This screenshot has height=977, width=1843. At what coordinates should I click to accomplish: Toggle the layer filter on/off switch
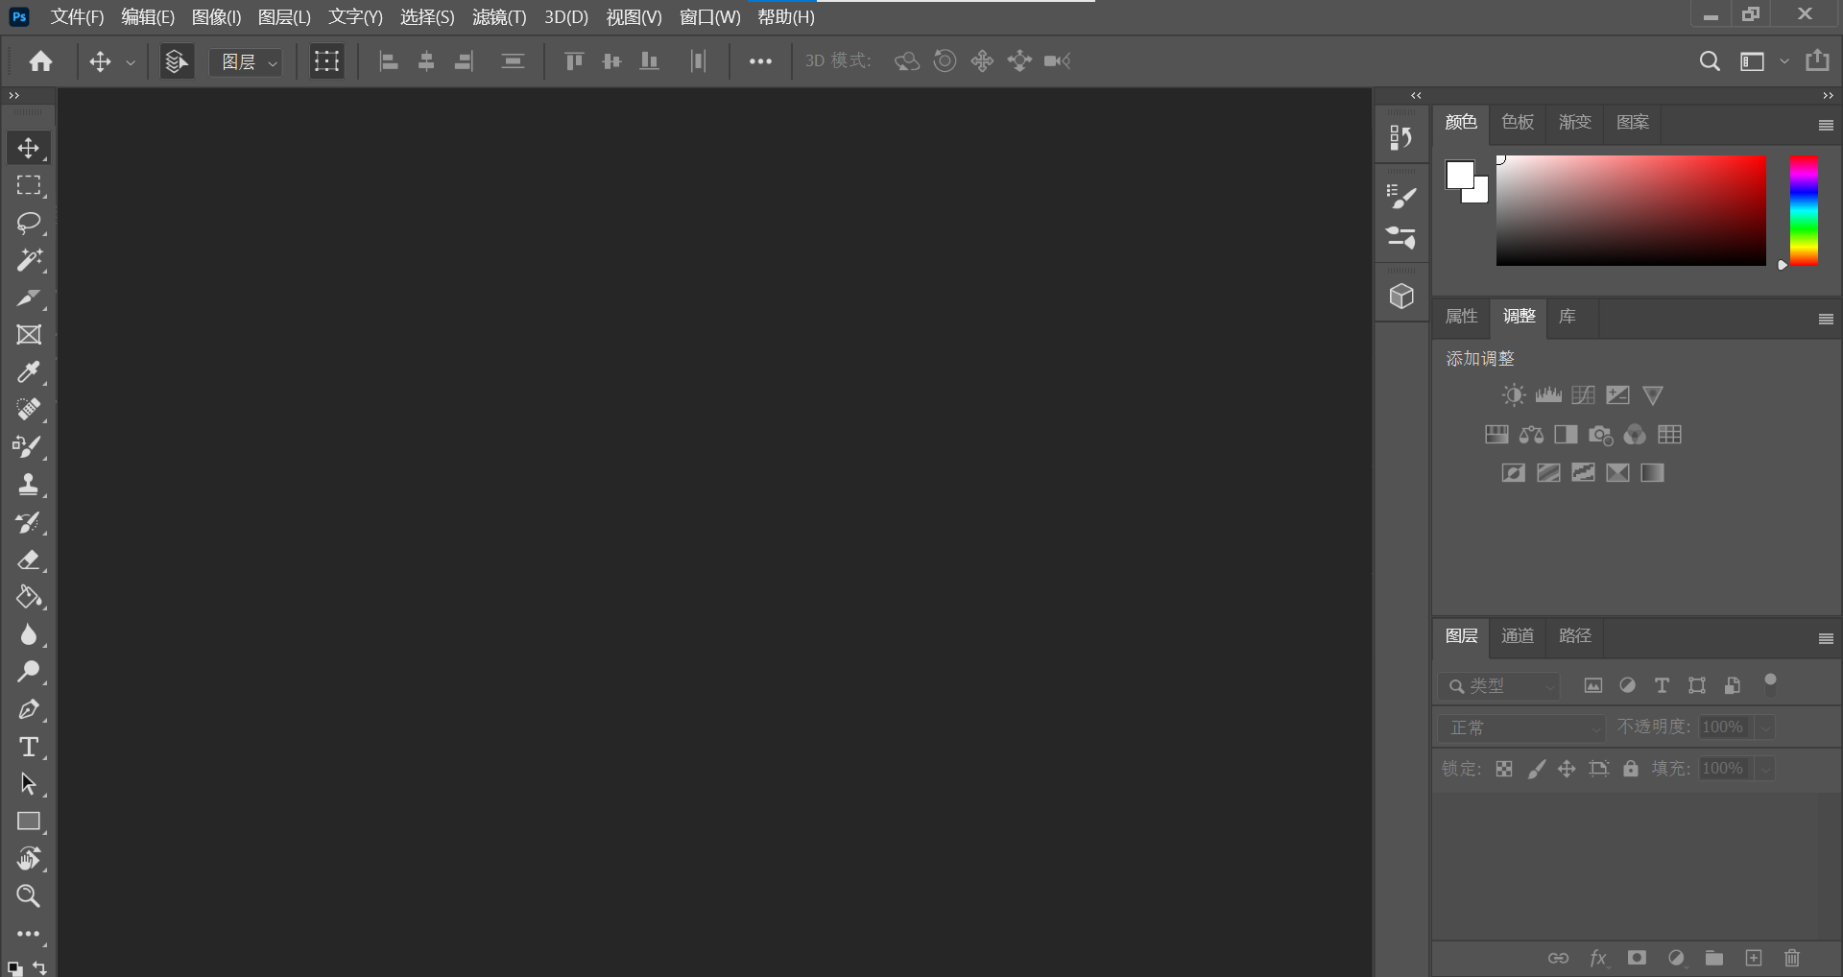tap(1771, 684)
